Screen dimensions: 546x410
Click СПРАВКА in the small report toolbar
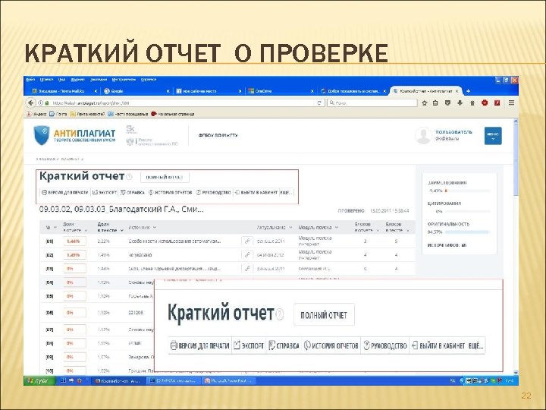(x=132, y=192)
